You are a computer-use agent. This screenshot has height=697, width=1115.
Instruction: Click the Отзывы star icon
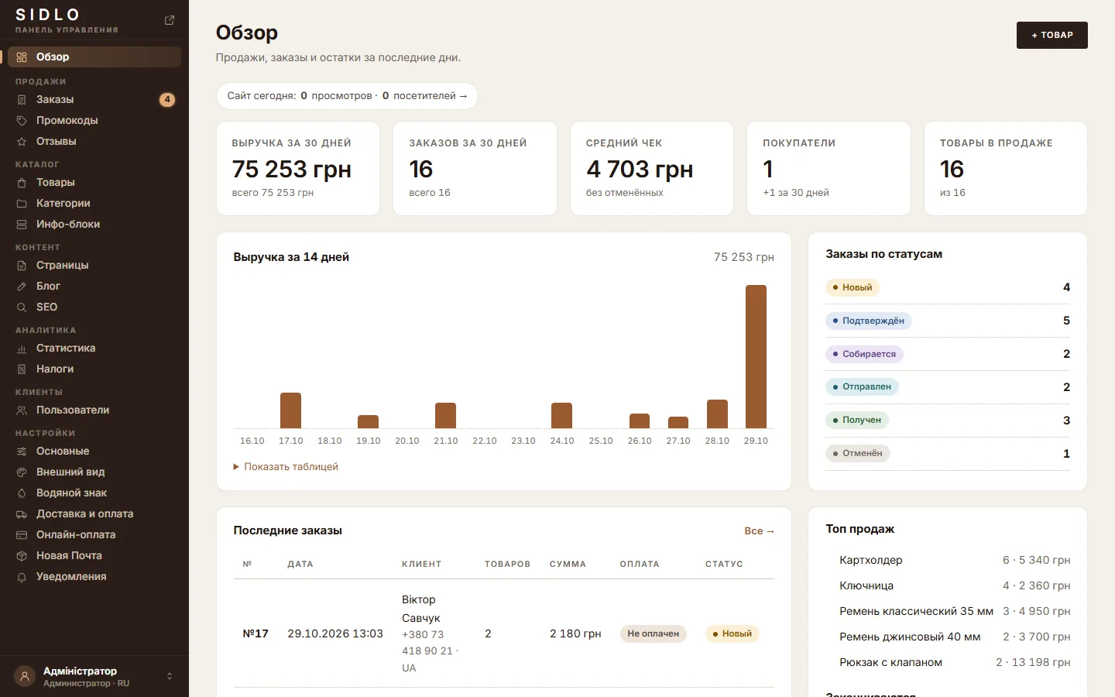pyautogui.click(x=22, y=142)
